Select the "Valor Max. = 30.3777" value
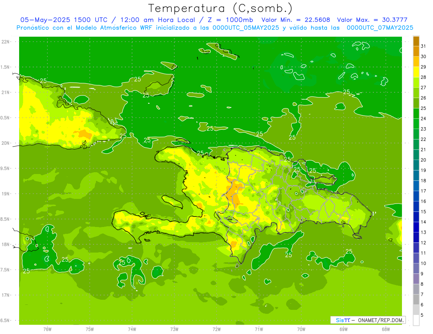 [x=372, y=20]
